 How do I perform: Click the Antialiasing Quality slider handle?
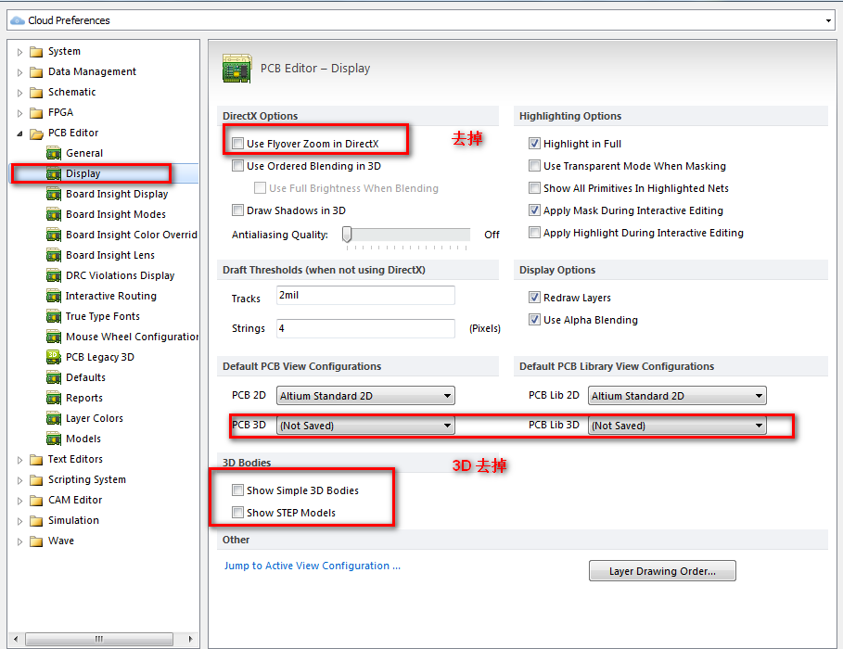347,235
